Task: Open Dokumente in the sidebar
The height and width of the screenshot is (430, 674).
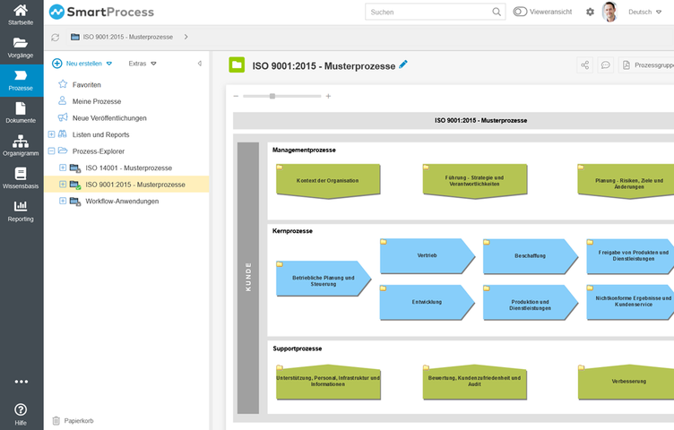Action: pos(21,112)
